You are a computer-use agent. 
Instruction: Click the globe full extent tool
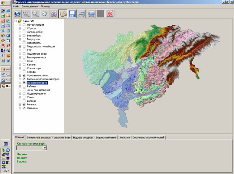click(17, 14)
